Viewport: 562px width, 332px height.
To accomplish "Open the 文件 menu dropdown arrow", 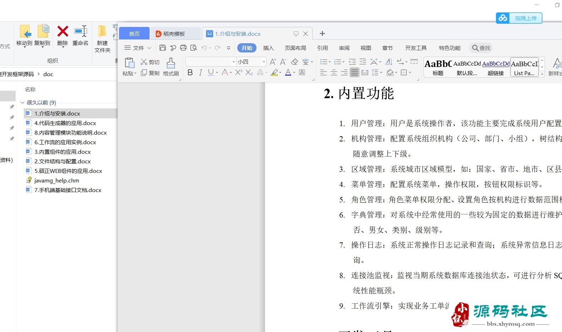I will (149, 48).
